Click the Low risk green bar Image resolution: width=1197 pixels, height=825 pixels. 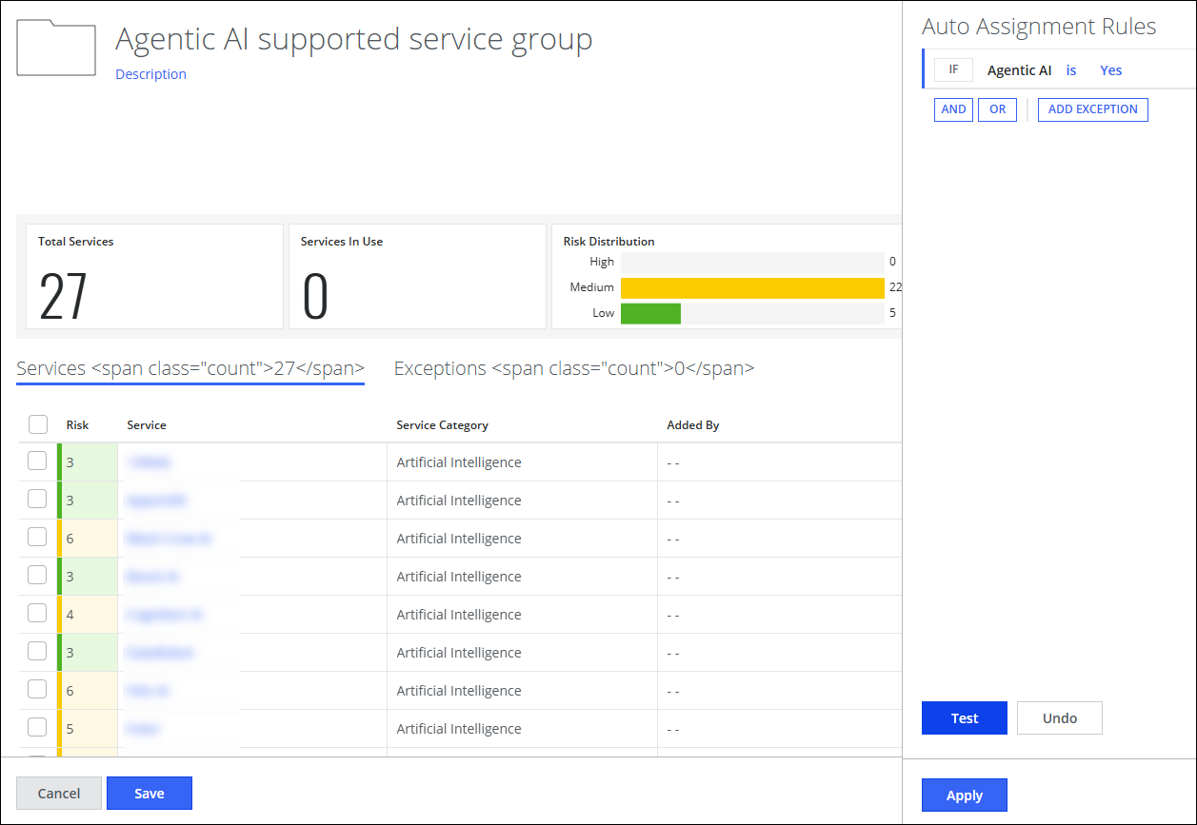click(x=650, y=313)
